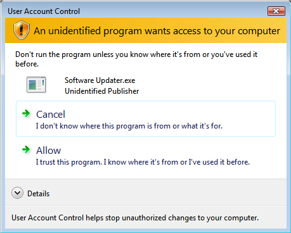Choose the Cancel option heading
Image resolution: width=291 pixels, height=233 pixels.
[51, 115]
